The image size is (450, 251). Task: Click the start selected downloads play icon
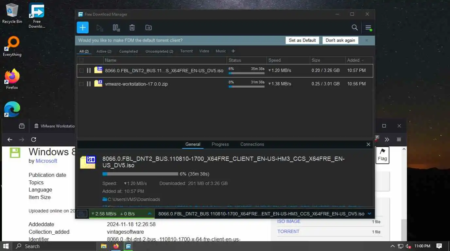pos(100,28)
